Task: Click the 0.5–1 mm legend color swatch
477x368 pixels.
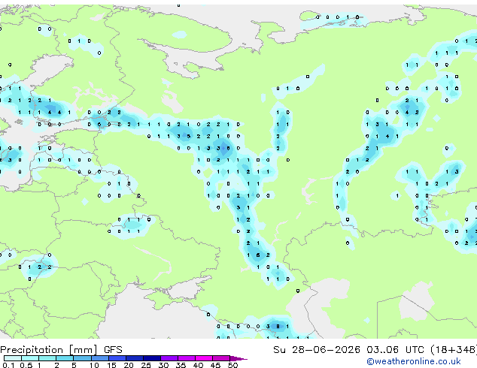Action: (30, 358)
